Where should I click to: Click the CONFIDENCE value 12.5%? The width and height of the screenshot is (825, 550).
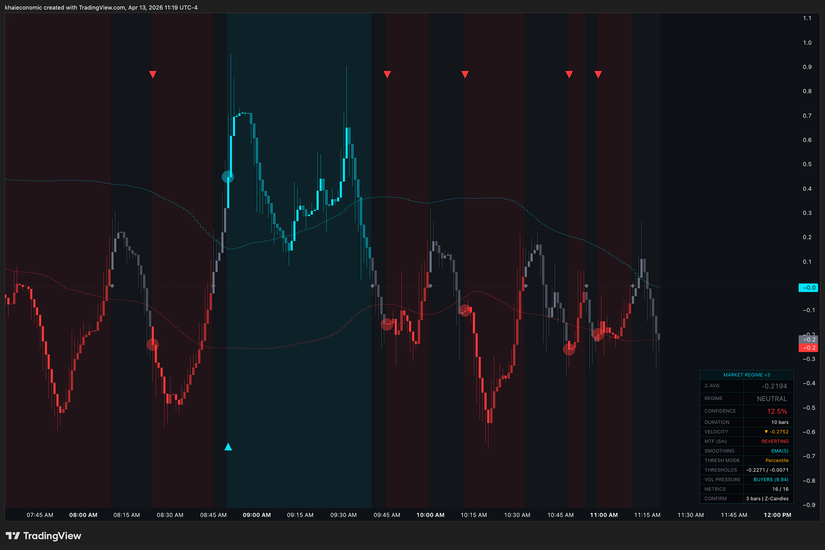[777, 411]
